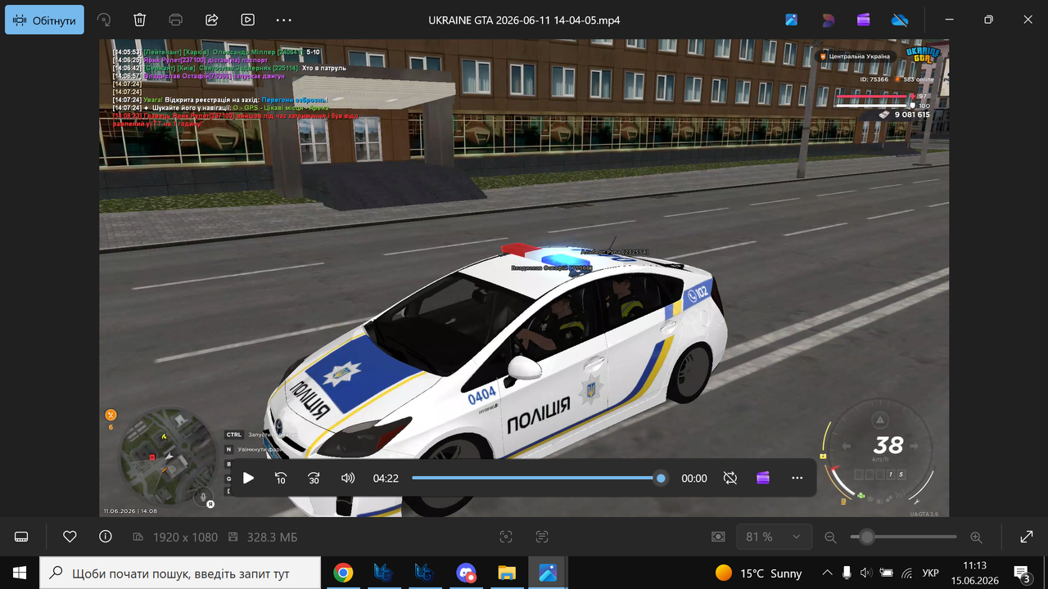Skip back 10 seconds

tap(281, 479)
